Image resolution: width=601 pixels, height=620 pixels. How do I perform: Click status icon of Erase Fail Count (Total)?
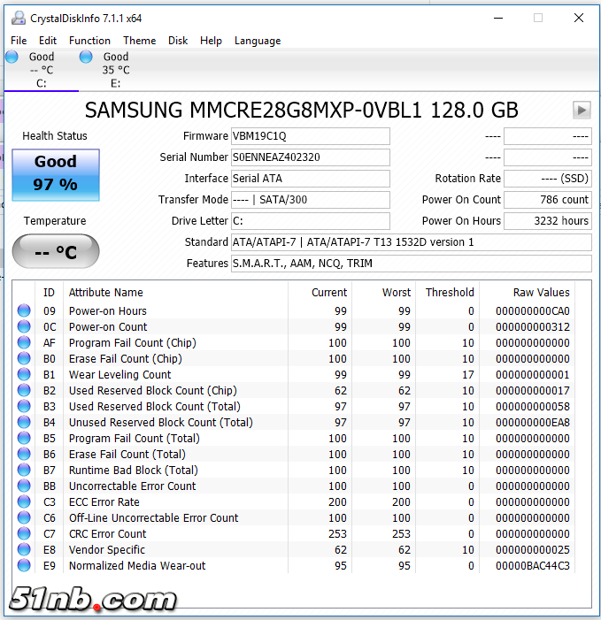click(x=24, y=454)
